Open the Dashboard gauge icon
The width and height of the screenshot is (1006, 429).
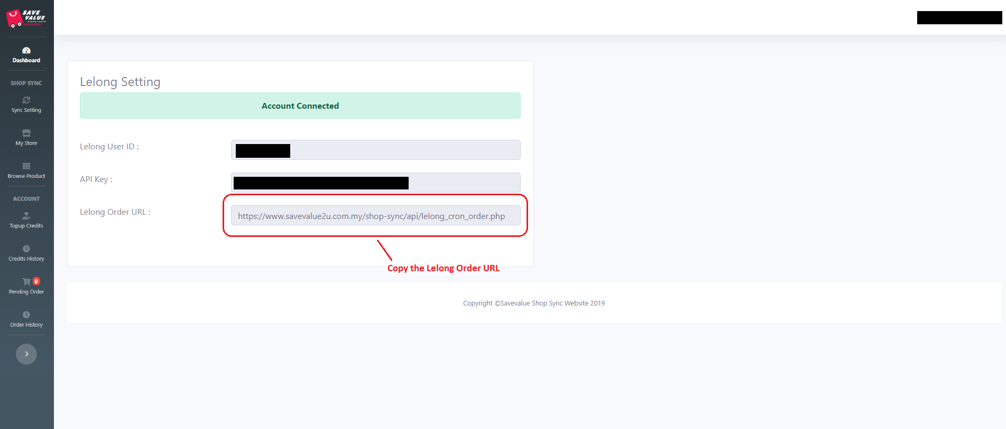coord(26,51)
